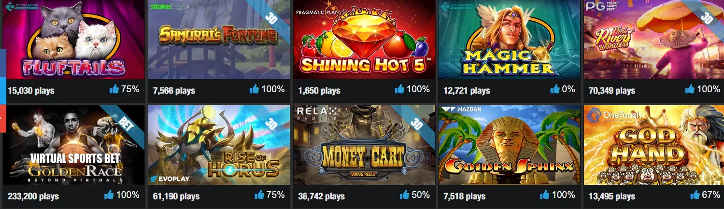This screenshot has width=724, height=209.
Task: Click thumbs-up icon under Golden Race
Action: point(109,195)
